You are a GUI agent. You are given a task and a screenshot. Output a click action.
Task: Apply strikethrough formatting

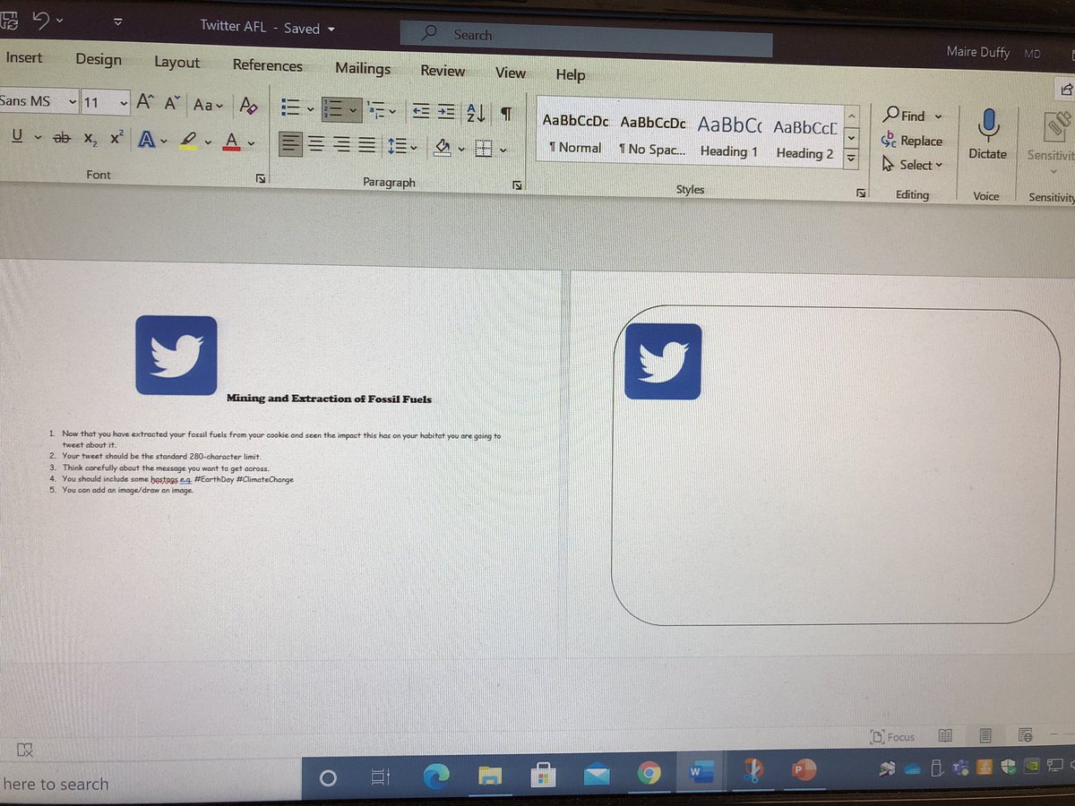coord(62,138)
